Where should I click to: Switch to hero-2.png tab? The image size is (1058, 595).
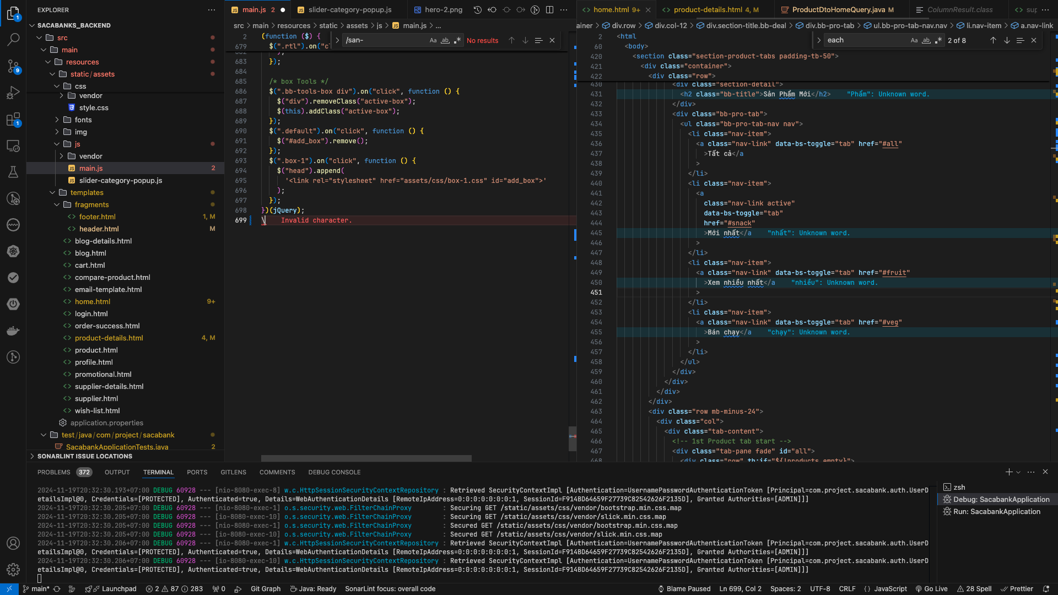[444, 10]
